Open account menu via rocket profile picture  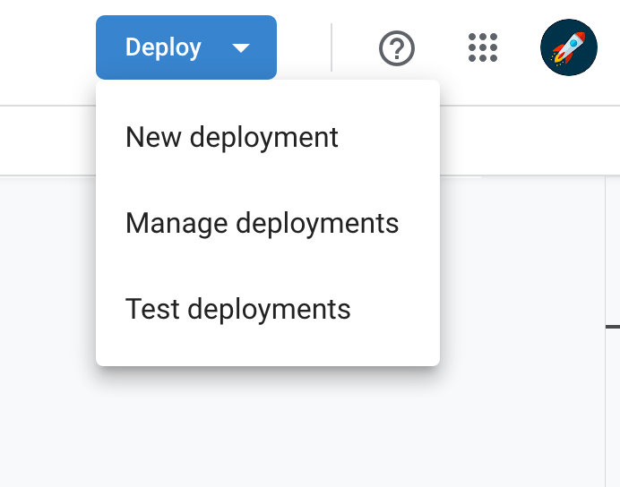(568, 47)
